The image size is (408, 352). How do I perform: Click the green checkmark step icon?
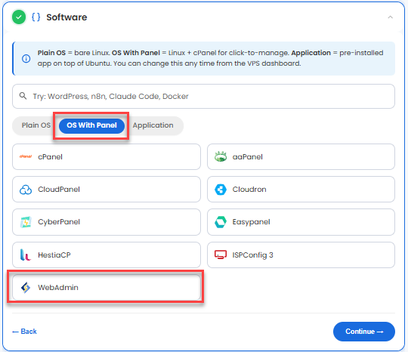pyautogui.click(x=18, y=17)
